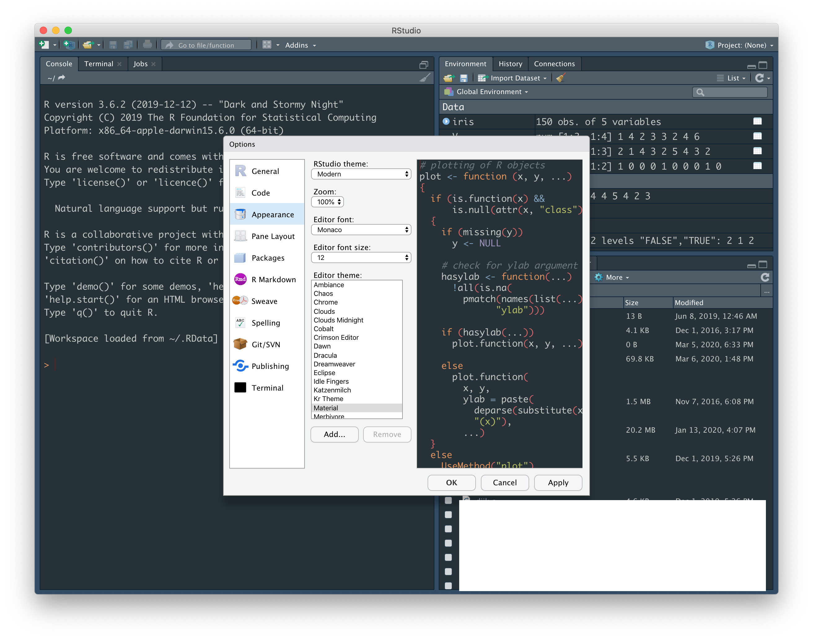813x640 pixels.
Task: Click the new file icon in the toolbar
Action: pos(44,45)
